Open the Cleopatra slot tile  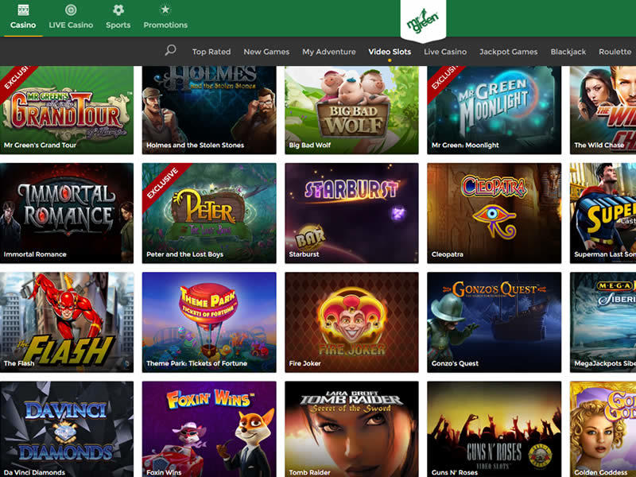(494, 213)
